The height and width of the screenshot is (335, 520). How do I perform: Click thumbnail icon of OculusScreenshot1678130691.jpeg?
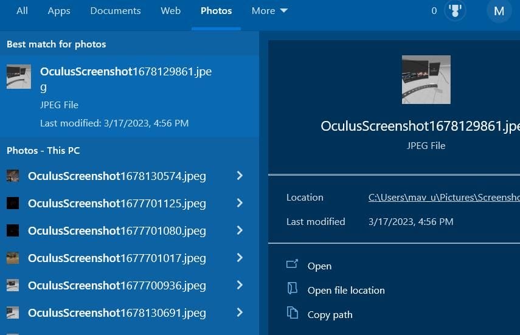(13, 313)
